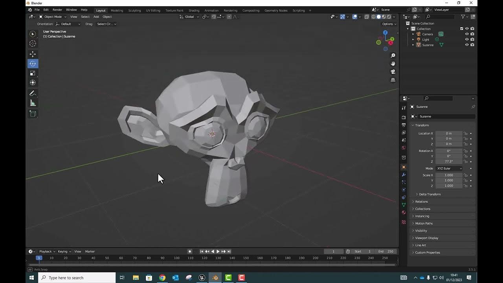The height and width of the screenshot is (283, 503).
Task: Open World properties tab icon
Action: point(404,148)
